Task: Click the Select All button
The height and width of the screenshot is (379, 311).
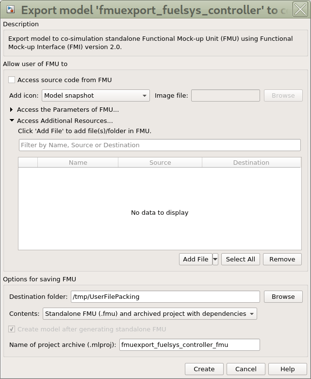Action: pyautogui.click(x=240, y=259)
